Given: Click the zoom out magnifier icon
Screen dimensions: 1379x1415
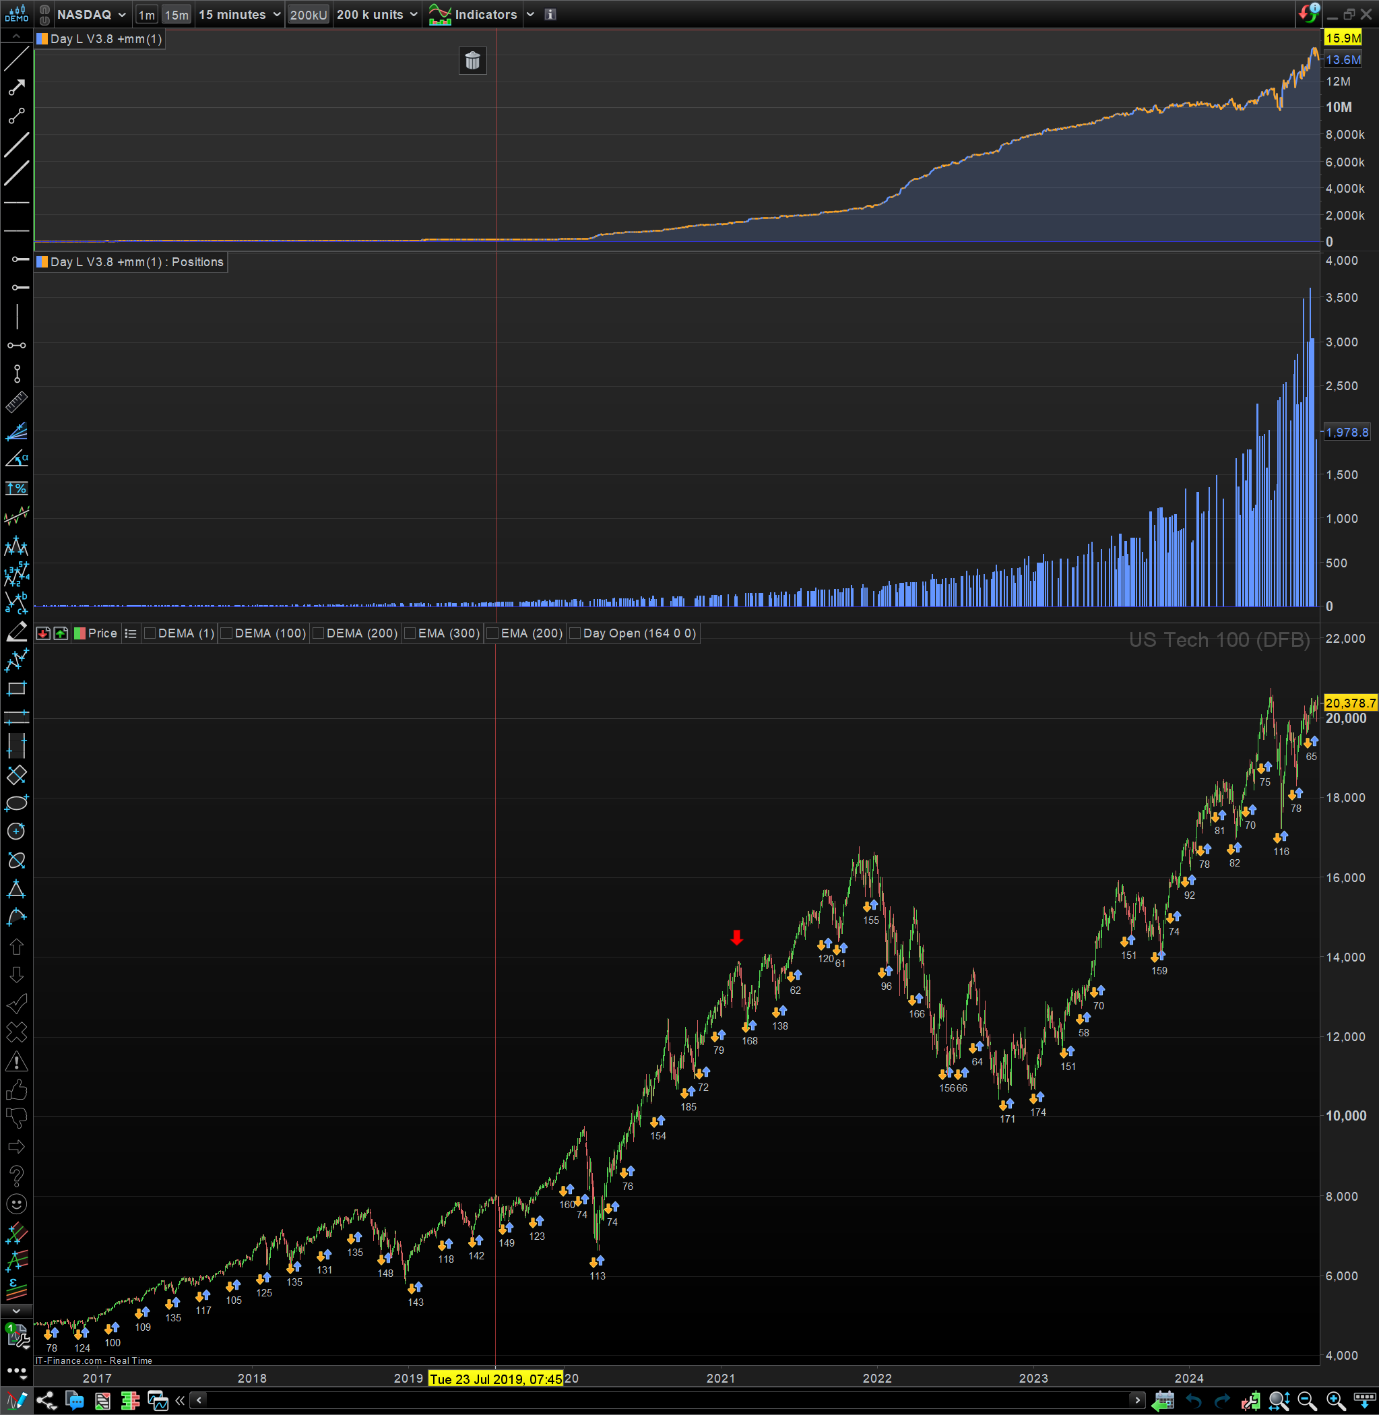Looking at the screenshot, I should [1306, 1400].
